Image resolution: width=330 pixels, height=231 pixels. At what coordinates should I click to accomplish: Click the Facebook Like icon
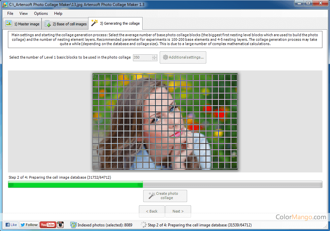coord(11,225)
